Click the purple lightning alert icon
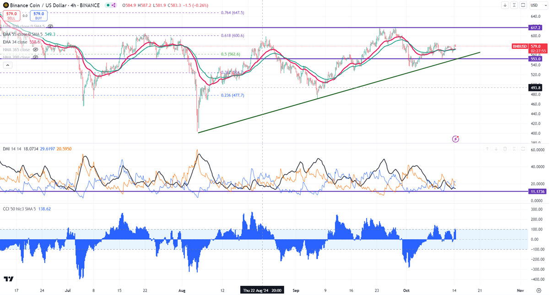Viewport: 552px width, 295px height. pyautogui.click(x=455, y=139)
